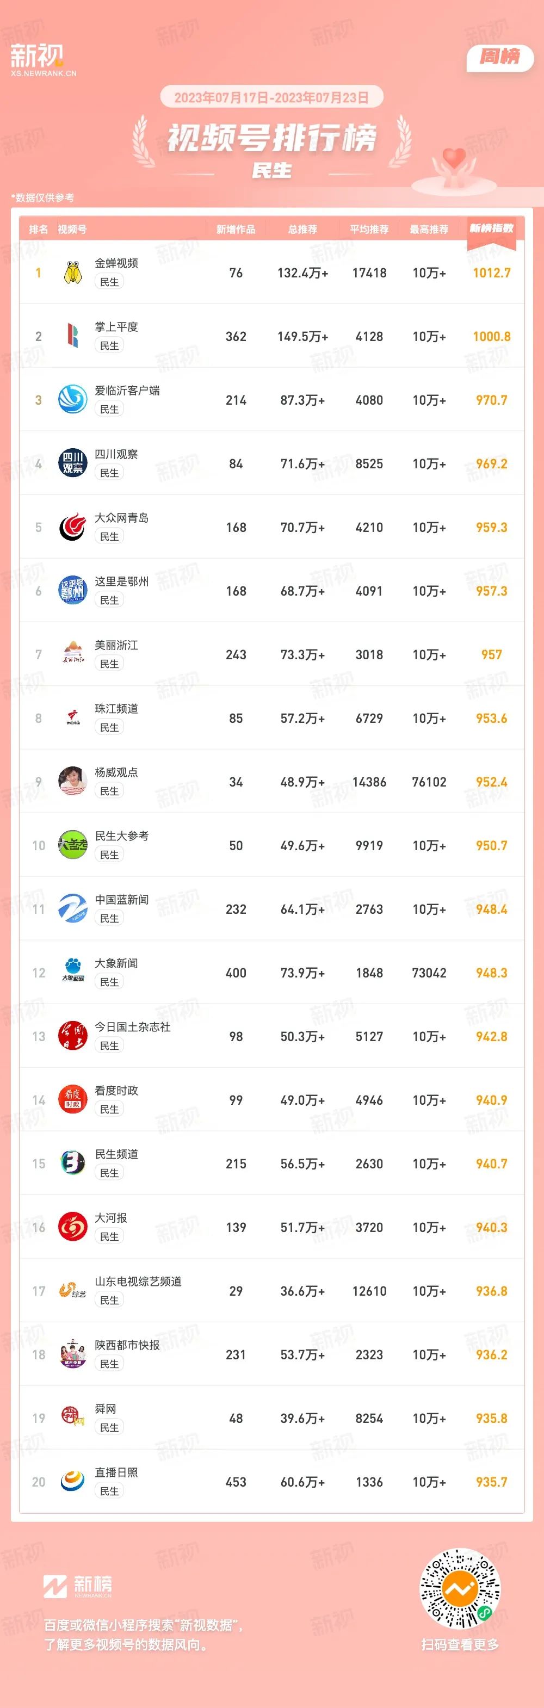The width and height of the screenshot is (544, 1708).
Task: Click the 平均推荐 column header
Action: click(369, 230)
